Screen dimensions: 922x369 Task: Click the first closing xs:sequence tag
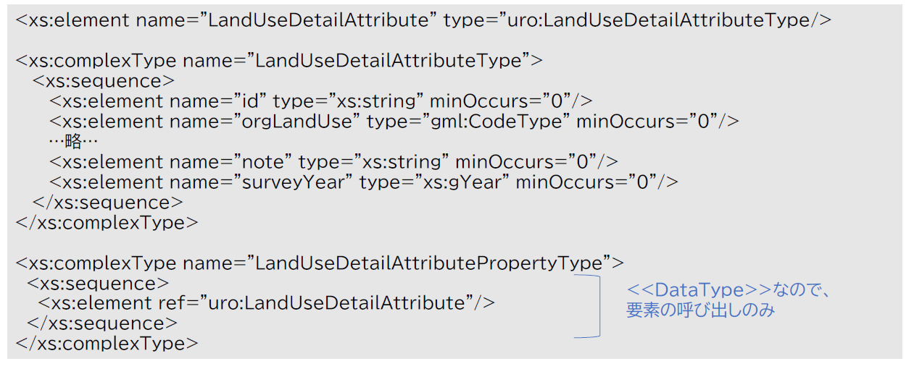click(108, 202)
